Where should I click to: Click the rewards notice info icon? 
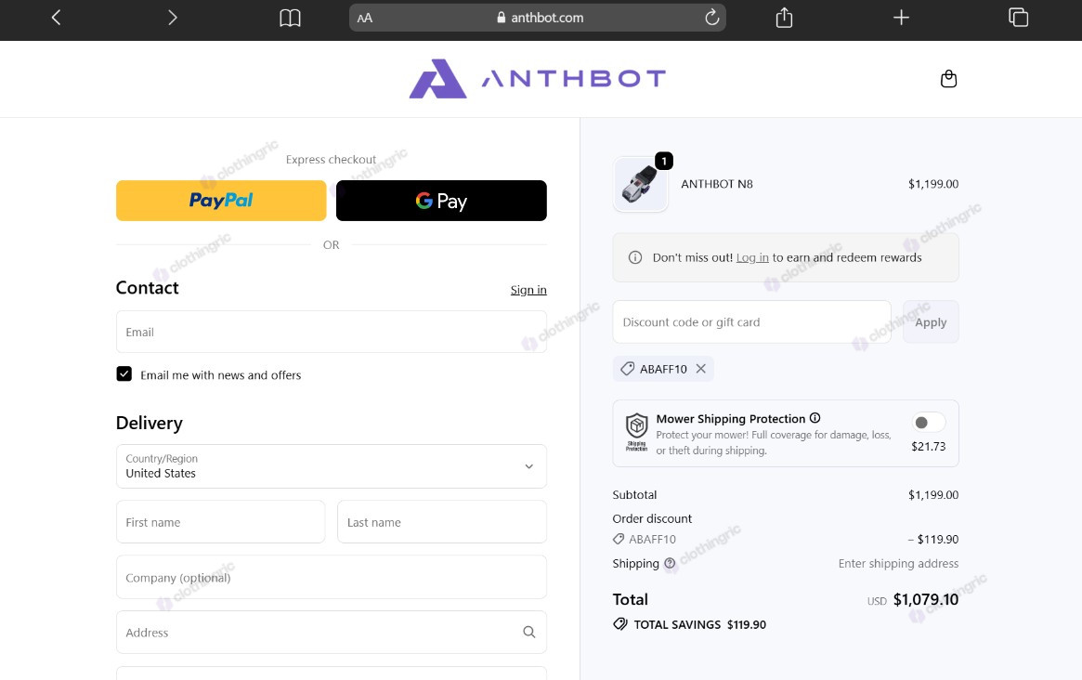[635, 257]
